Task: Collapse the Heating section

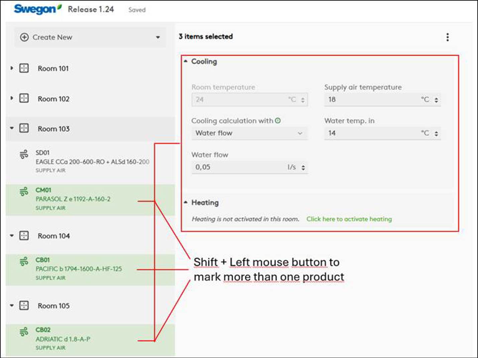Action: click(x=186, y=203)
